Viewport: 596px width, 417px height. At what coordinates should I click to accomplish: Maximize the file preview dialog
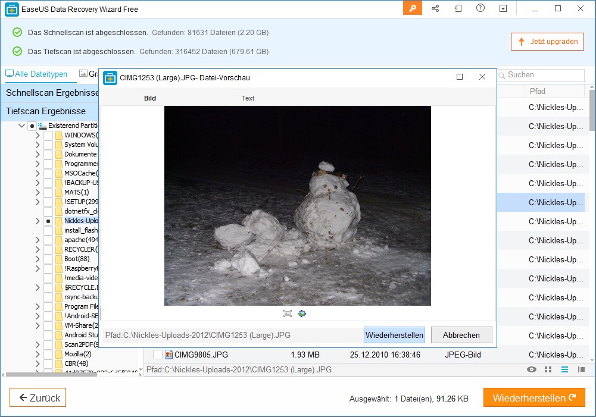tap(460, 77)
